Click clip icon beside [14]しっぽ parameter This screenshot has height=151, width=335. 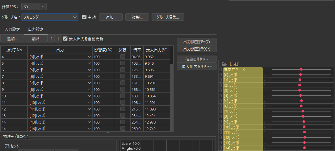point(221,148)
